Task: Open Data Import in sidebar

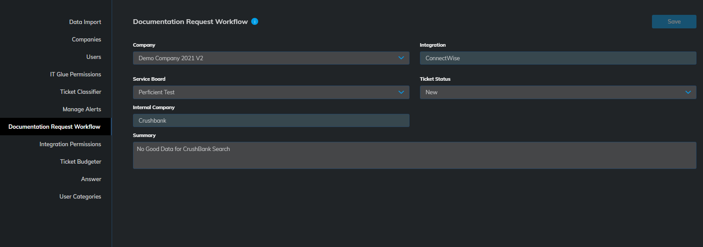Action: (85, 22)
